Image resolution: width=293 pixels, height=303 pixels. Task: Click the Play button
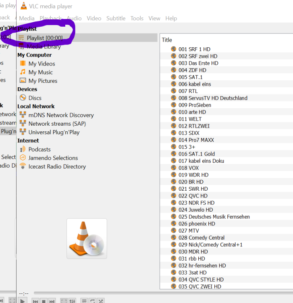pyautogui.click(x=22, y=301)
